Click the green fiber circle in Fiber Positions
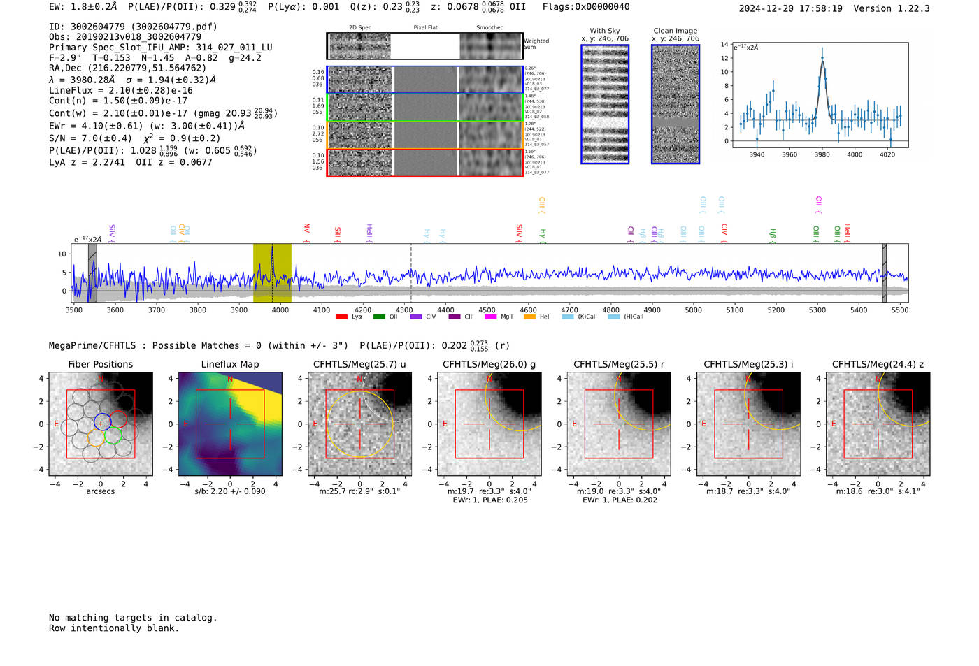 tap(113, 435)
